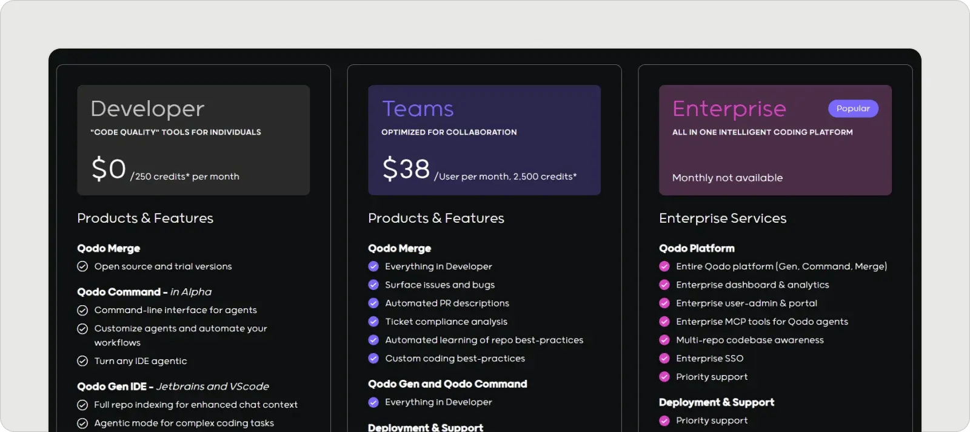Select the Developer plan header card
The height and width of the screenshot is (432, 970).
(193, 140)
